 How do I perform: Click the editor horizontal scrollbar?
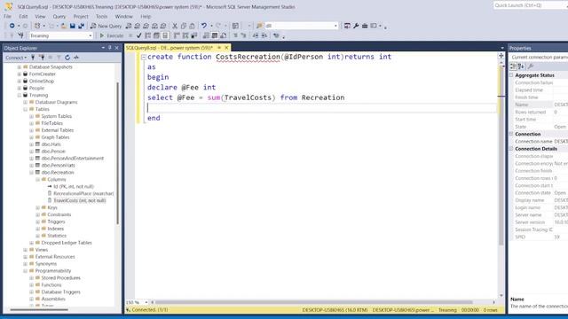(x=313, y=302)
